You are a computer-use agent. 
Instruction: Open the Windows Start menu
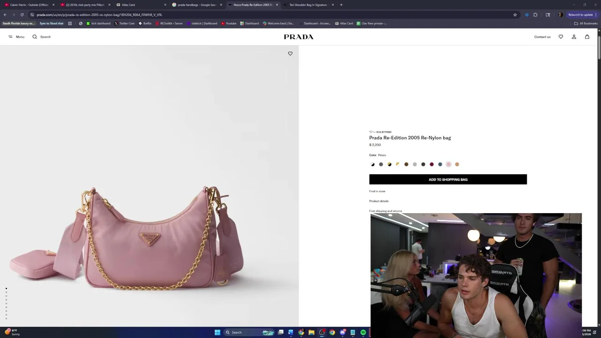coord(217,332)
